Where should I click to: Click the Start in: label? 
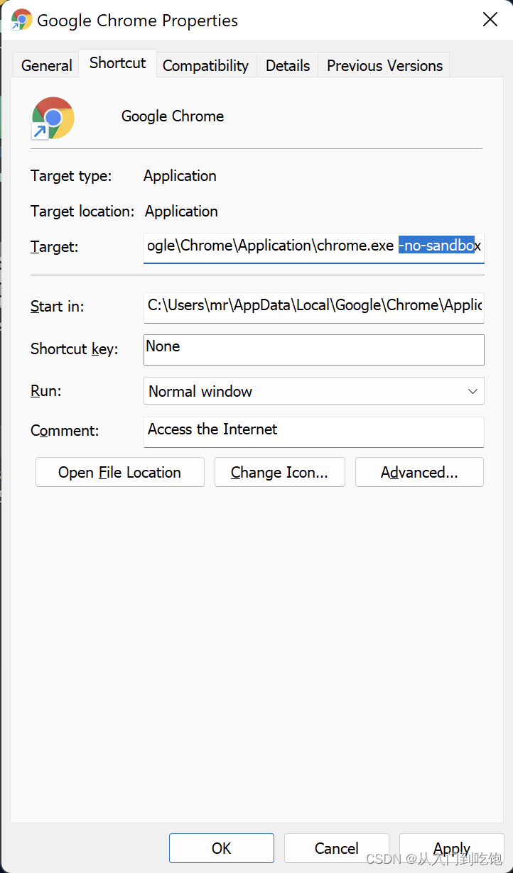click(x=58, y=307)
